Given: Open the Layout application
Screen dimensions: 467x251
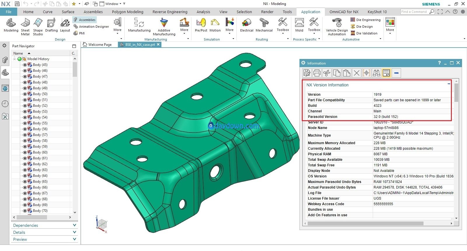Looking at the screenshot, I should (65, 26).
